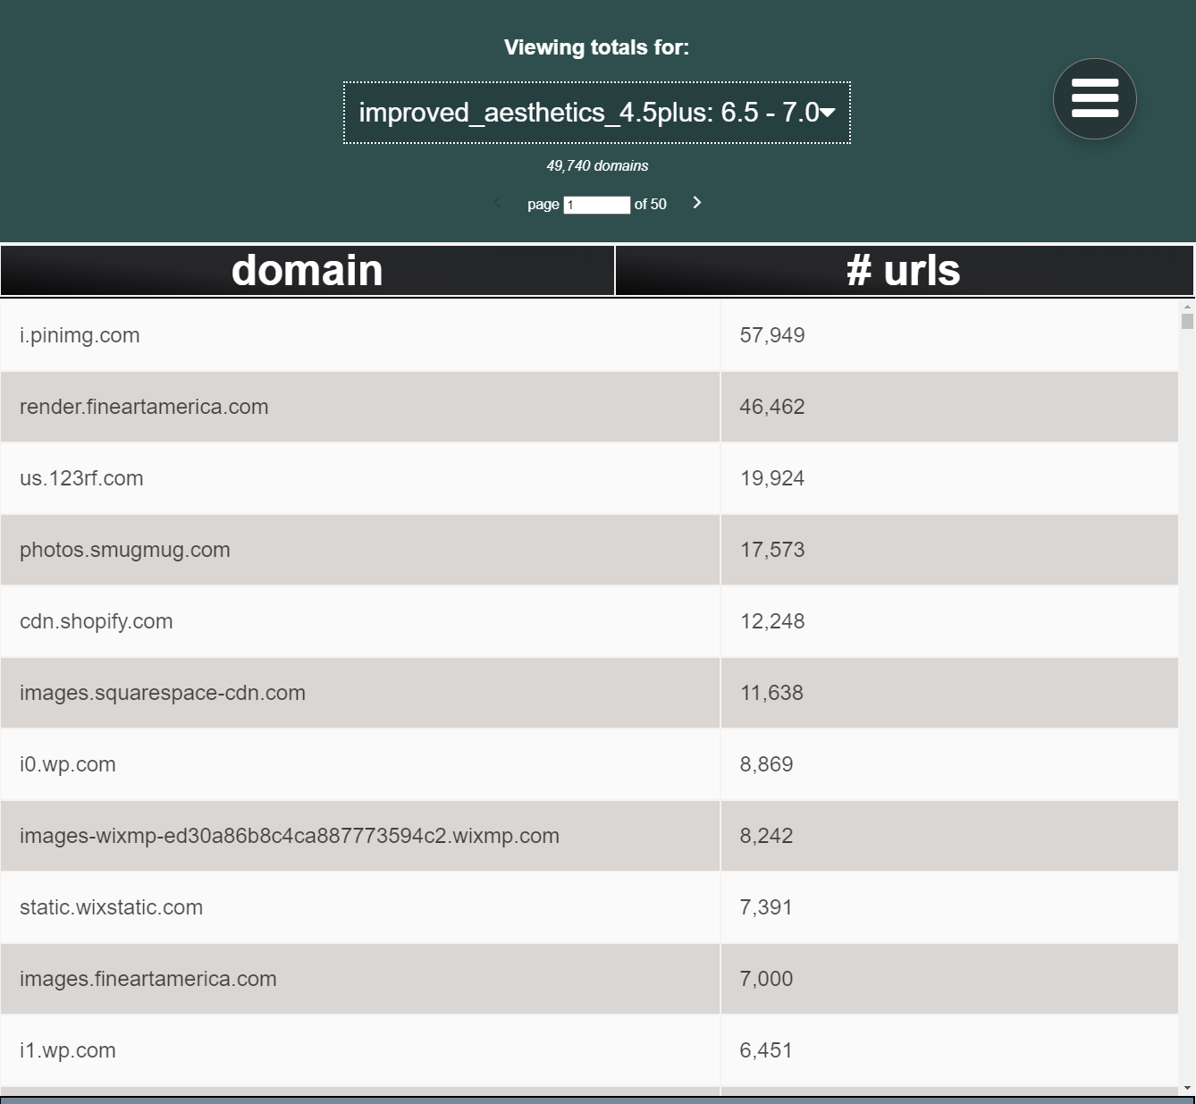
Task: Click the 7,000 url count
Action: point(766,979)
